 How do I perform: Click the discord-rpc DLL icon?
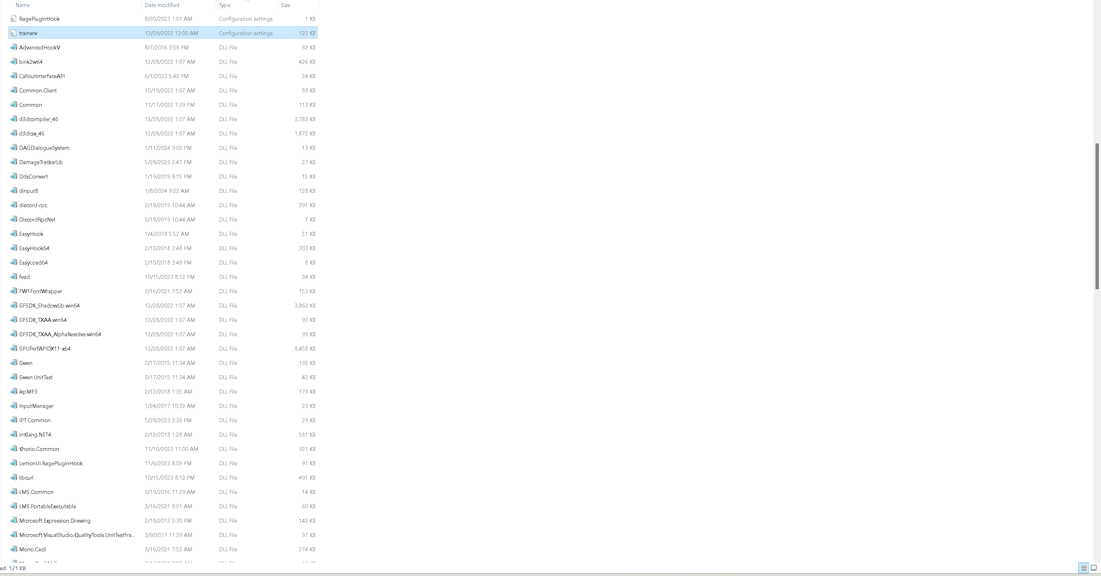(x=13, y=205)
